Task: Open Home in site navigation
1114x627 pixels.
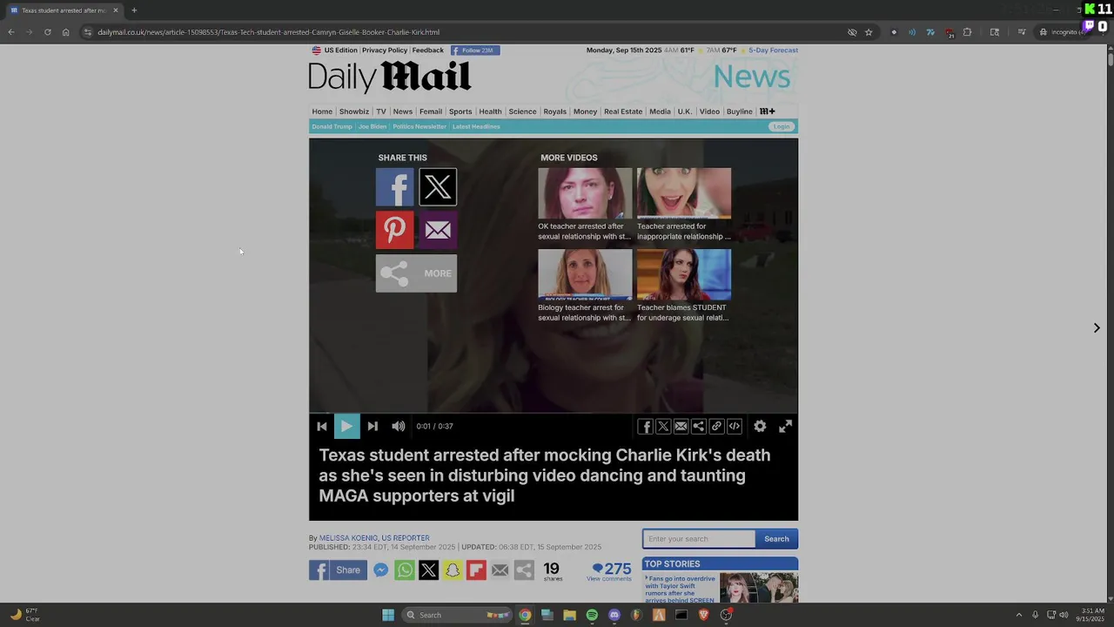Action: (322, 111)
